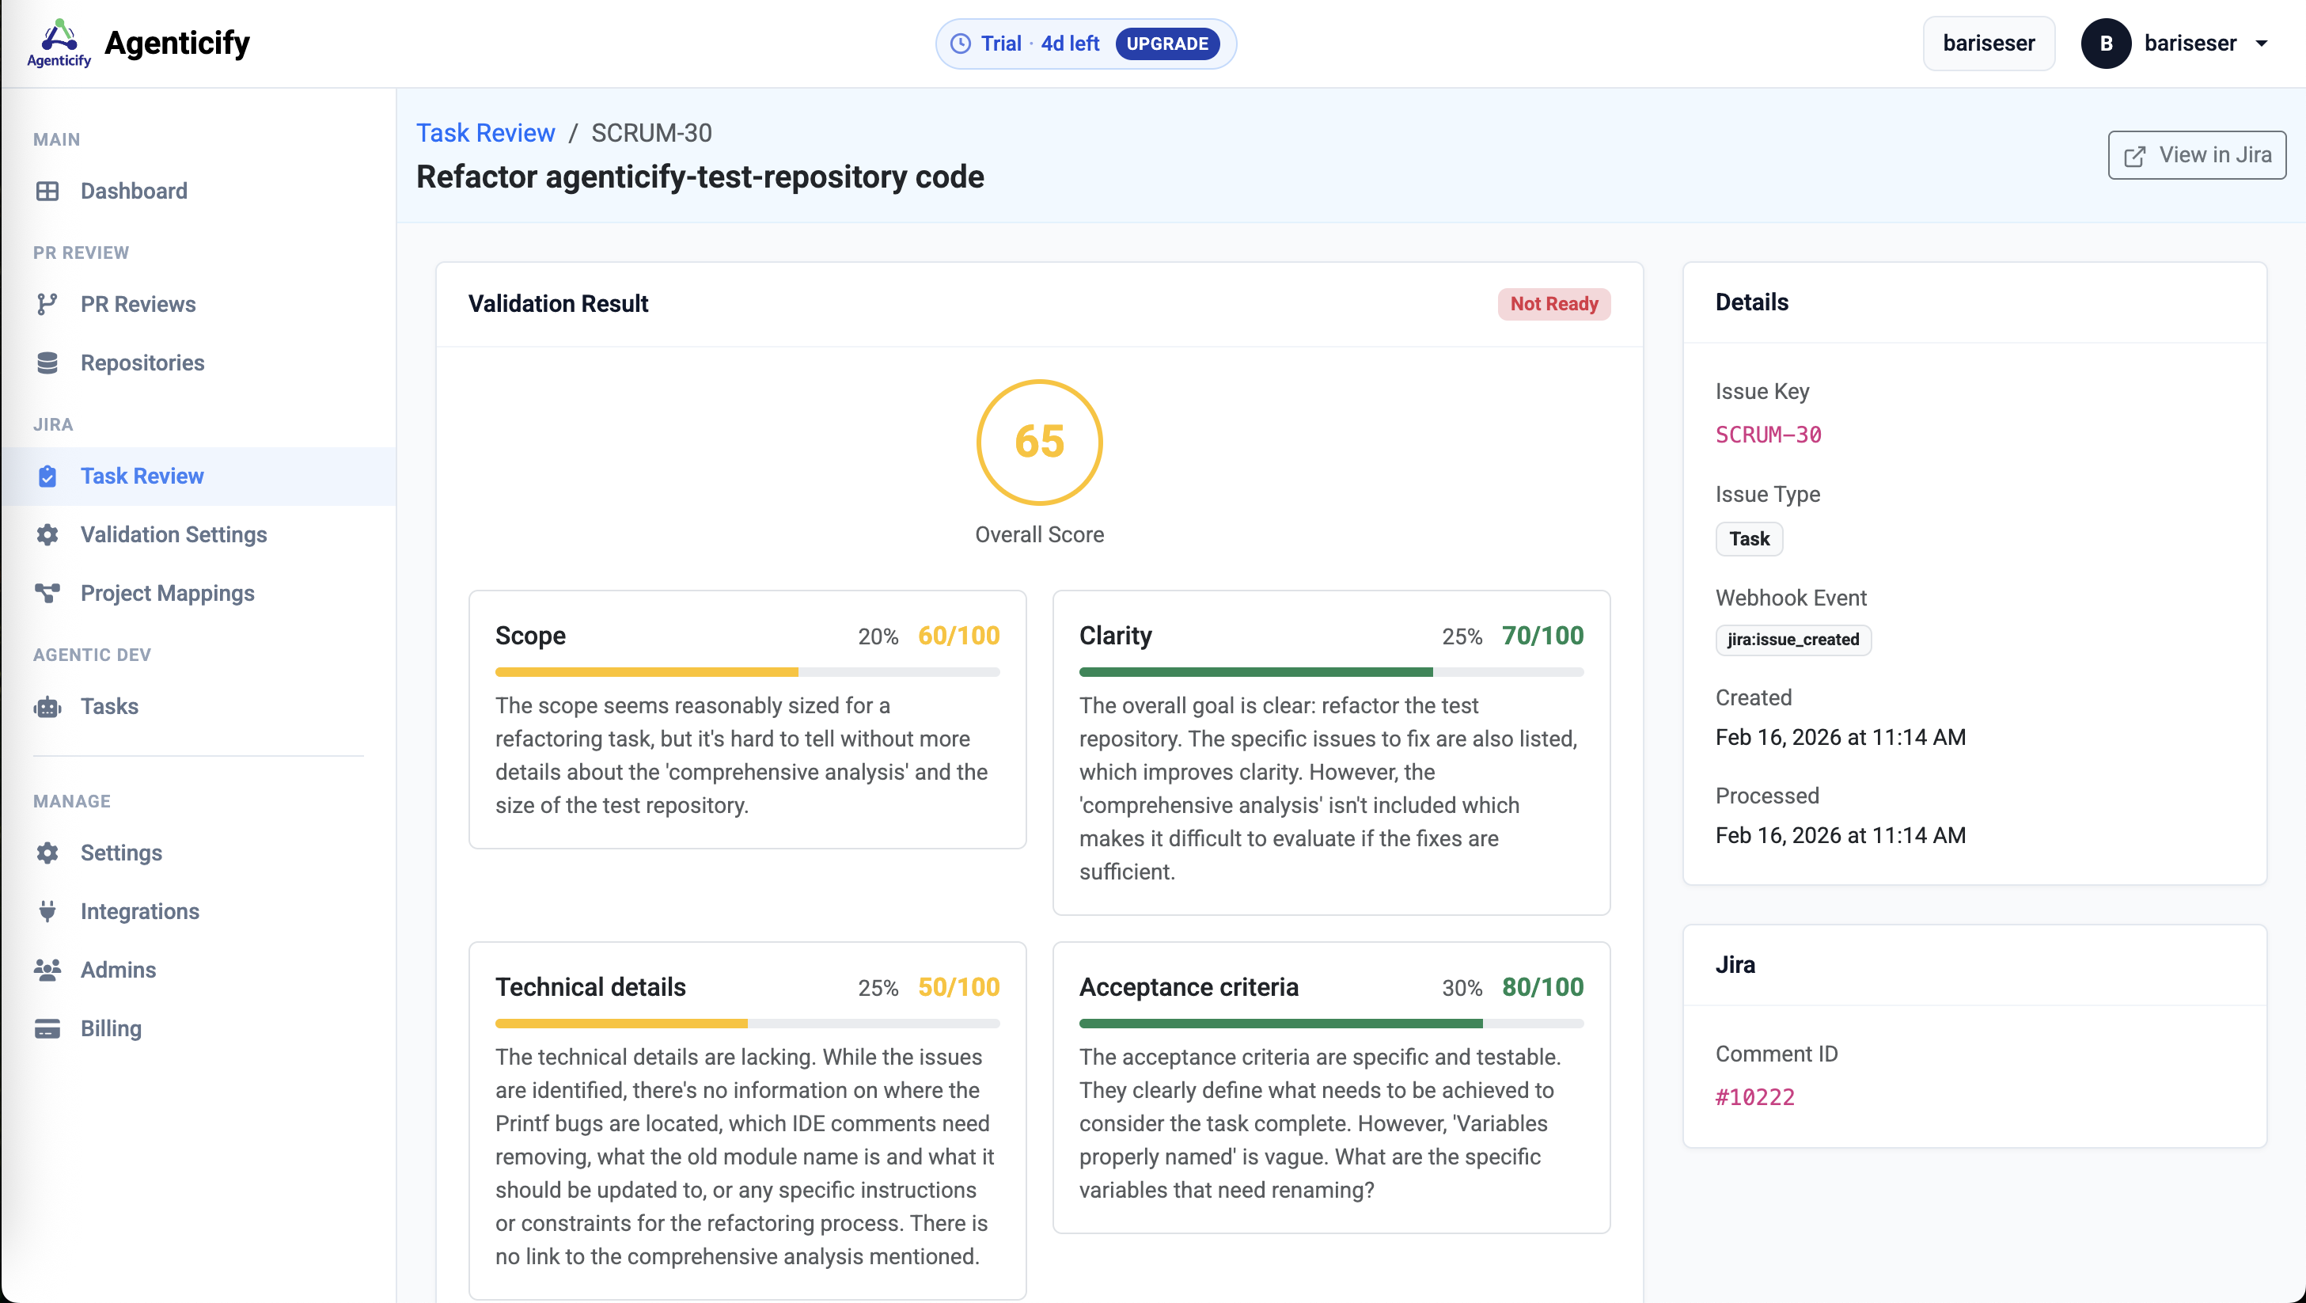Screen dimensions: 2306x1303
Task: Click the comment ID #10222 link
Action: click(x=1754, y=1096)
